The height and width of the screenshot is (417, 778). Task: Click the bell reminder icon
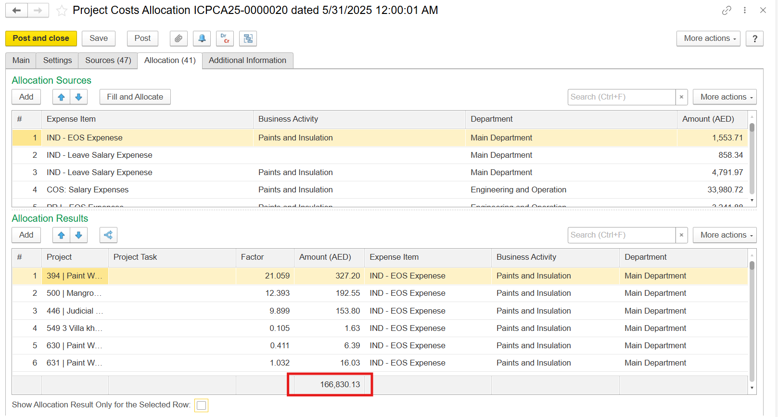202,38
